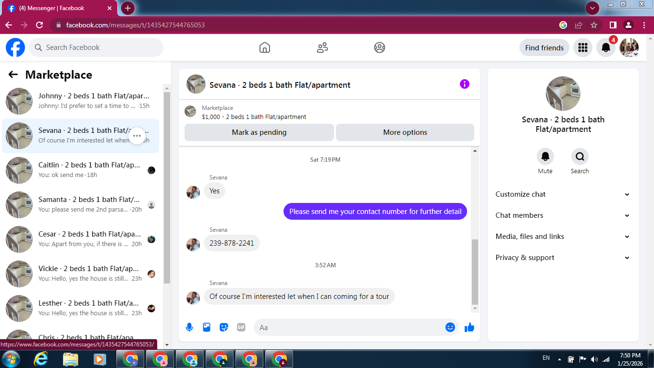The height and width of the screenshot is (368, 654).
Task: Go back using the Marketplace back arrow
Action: tap(13, 74)
